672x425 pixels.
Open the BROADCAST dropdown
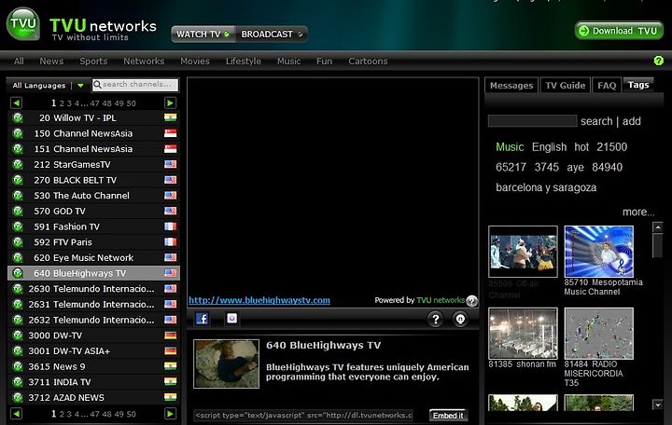(272, 34)
